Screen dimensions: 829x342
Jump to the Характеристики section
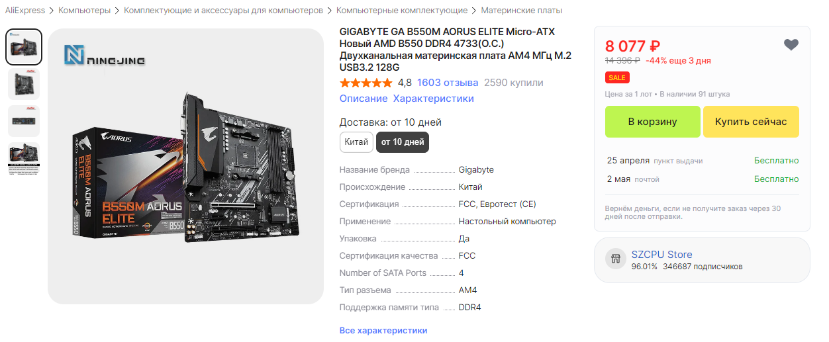(x=434, y=99)
